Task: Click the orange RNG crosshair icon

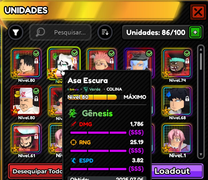Action: (73, 143)
